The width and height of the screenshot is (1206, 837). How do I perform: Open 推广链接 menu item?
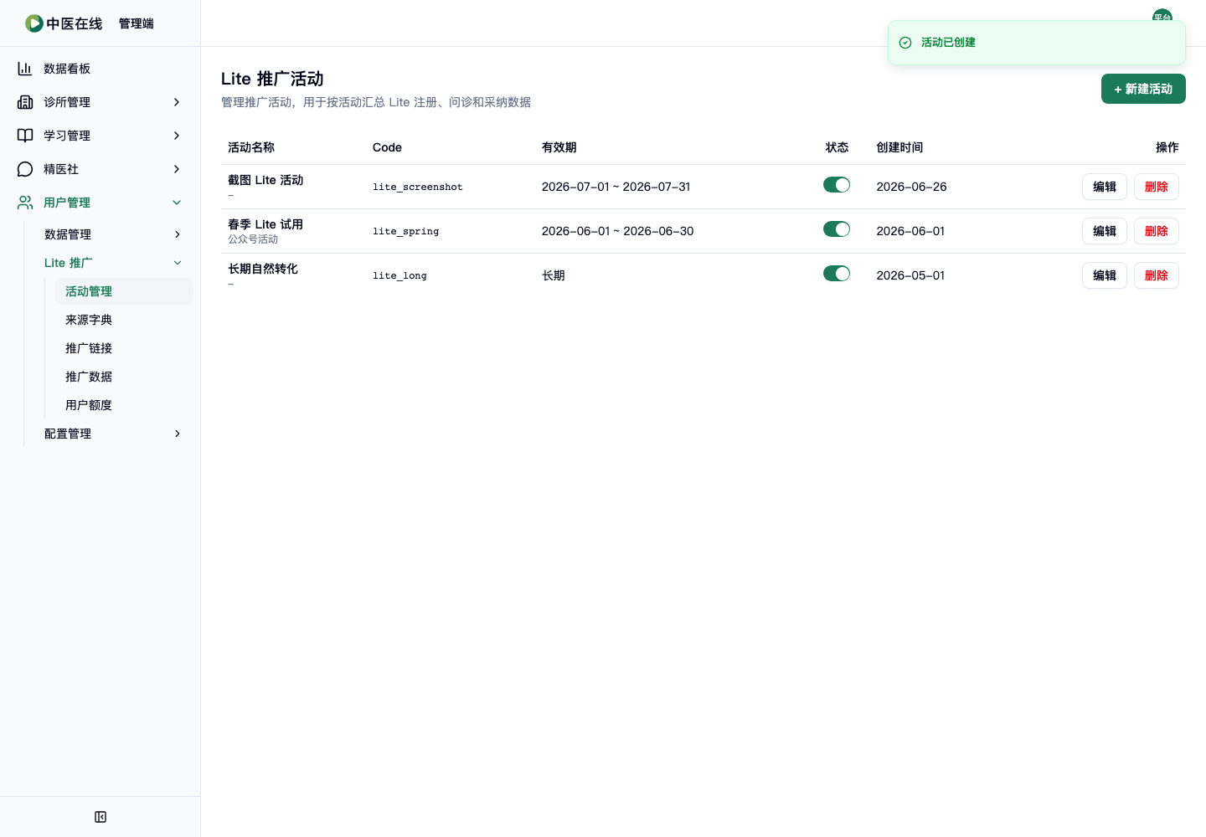click(x=124, y=348)
